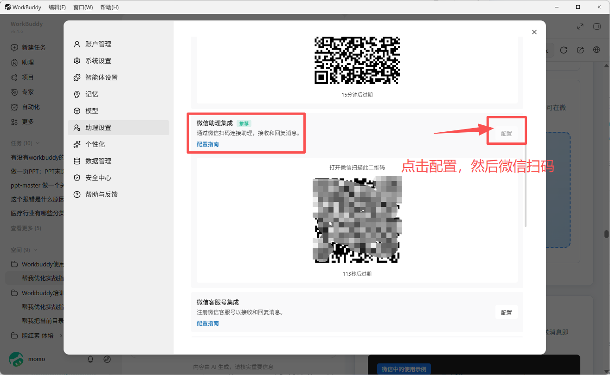Click the 数据管理 database icon in settings
The image size is (610, 375).
pos(77,161)
